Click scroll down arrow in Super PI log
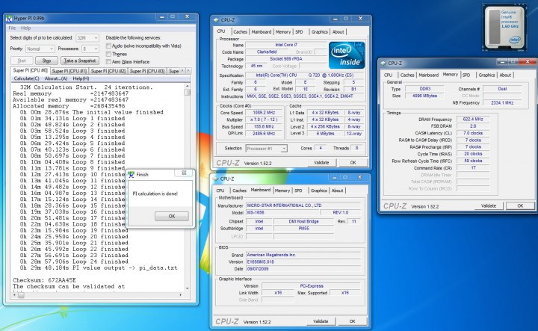This screenshot has width=538, height=331. point(188,288)
